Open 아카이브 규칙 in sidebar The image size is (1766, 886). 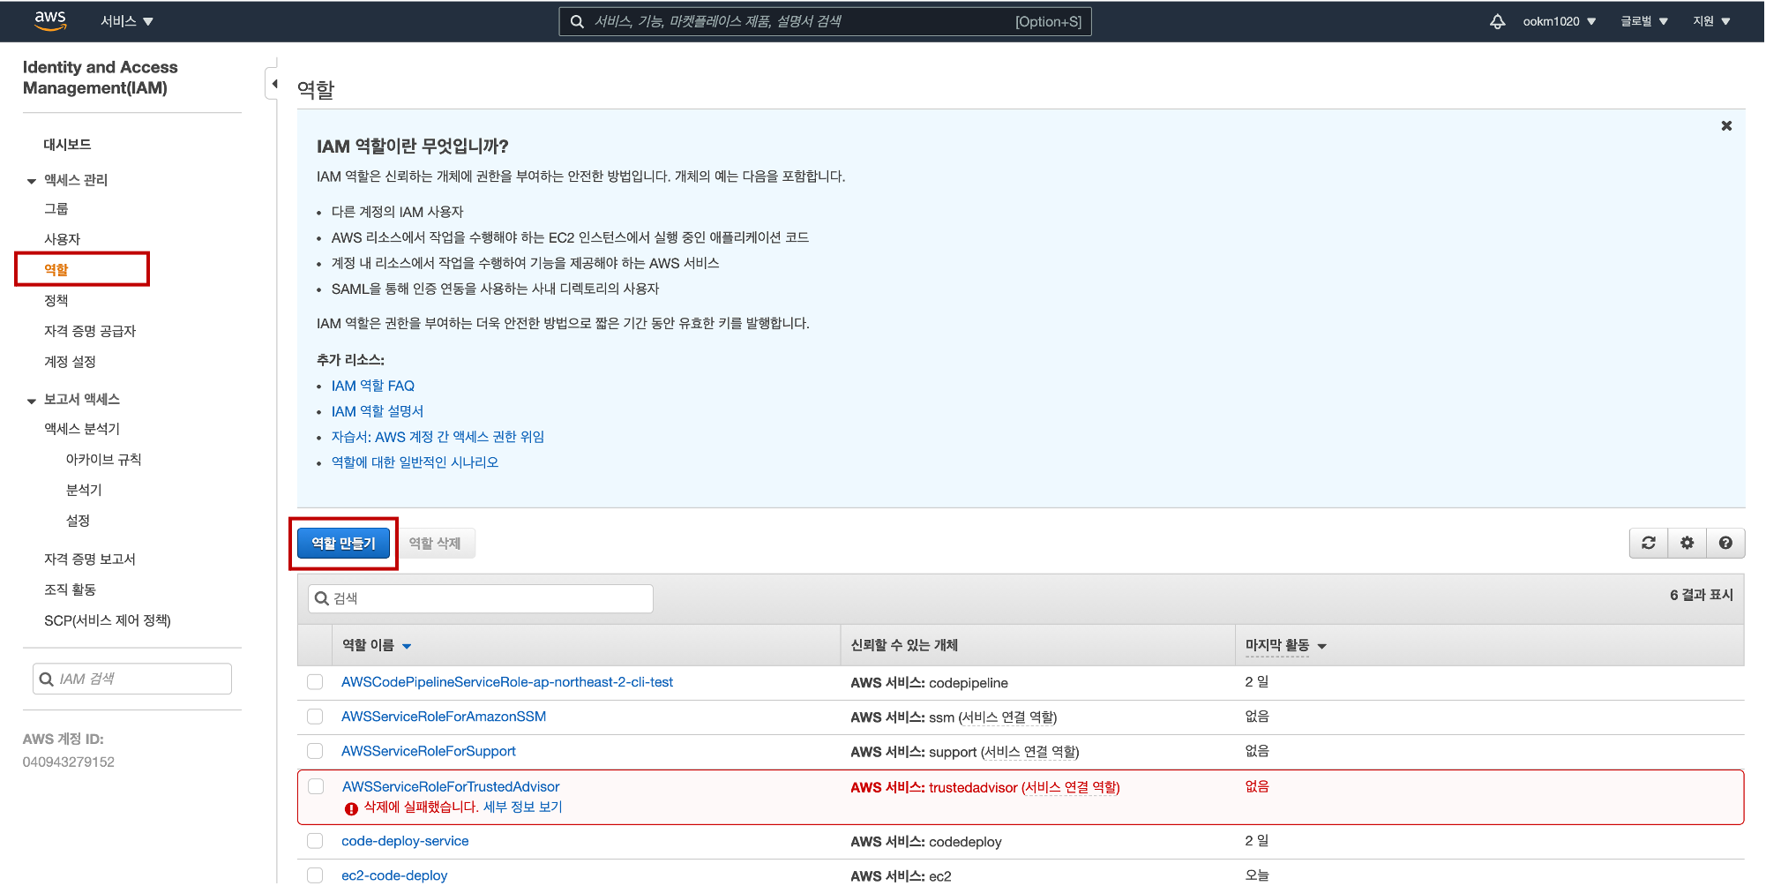pos(103,460)
